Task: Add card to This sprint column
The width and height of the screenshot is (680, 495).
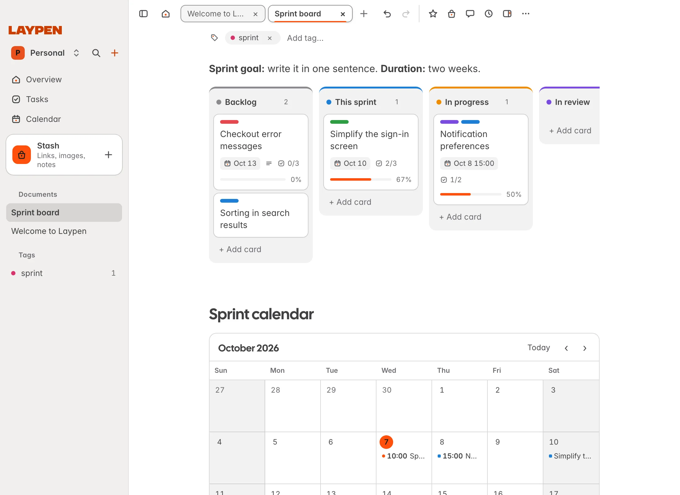Action: [351, 202]
